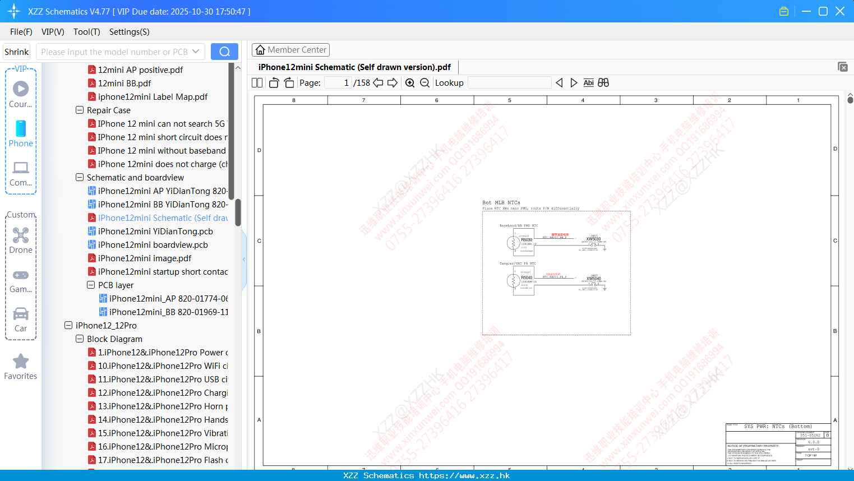Rotate the page clockwise
The height and width of the screenshot is (481, 854).
[289, 83]
